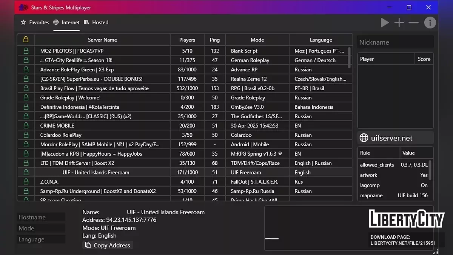Click the lock icon column header
453x255 pixels.
point(26,40)
